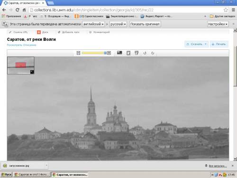Collapse the navigator thumbnail corner arrow
The width and height of the screenshot is (237, 178).
point(32,72)
